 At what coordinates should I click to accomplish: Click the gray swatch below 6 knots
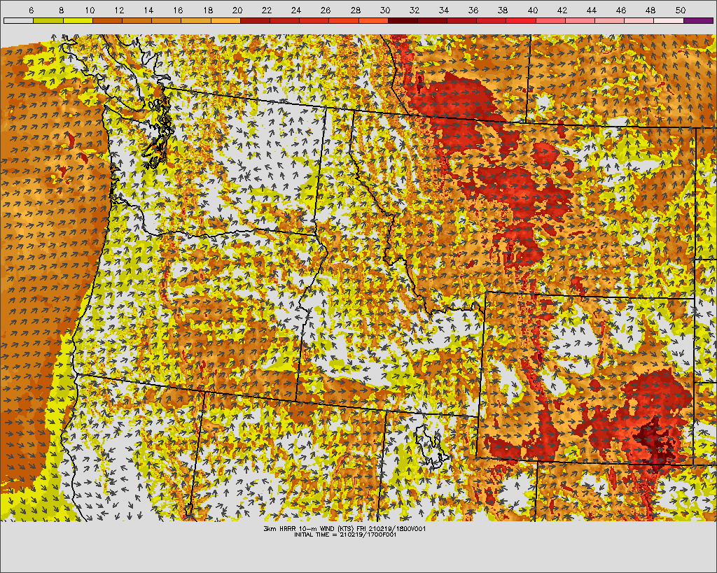18,20
